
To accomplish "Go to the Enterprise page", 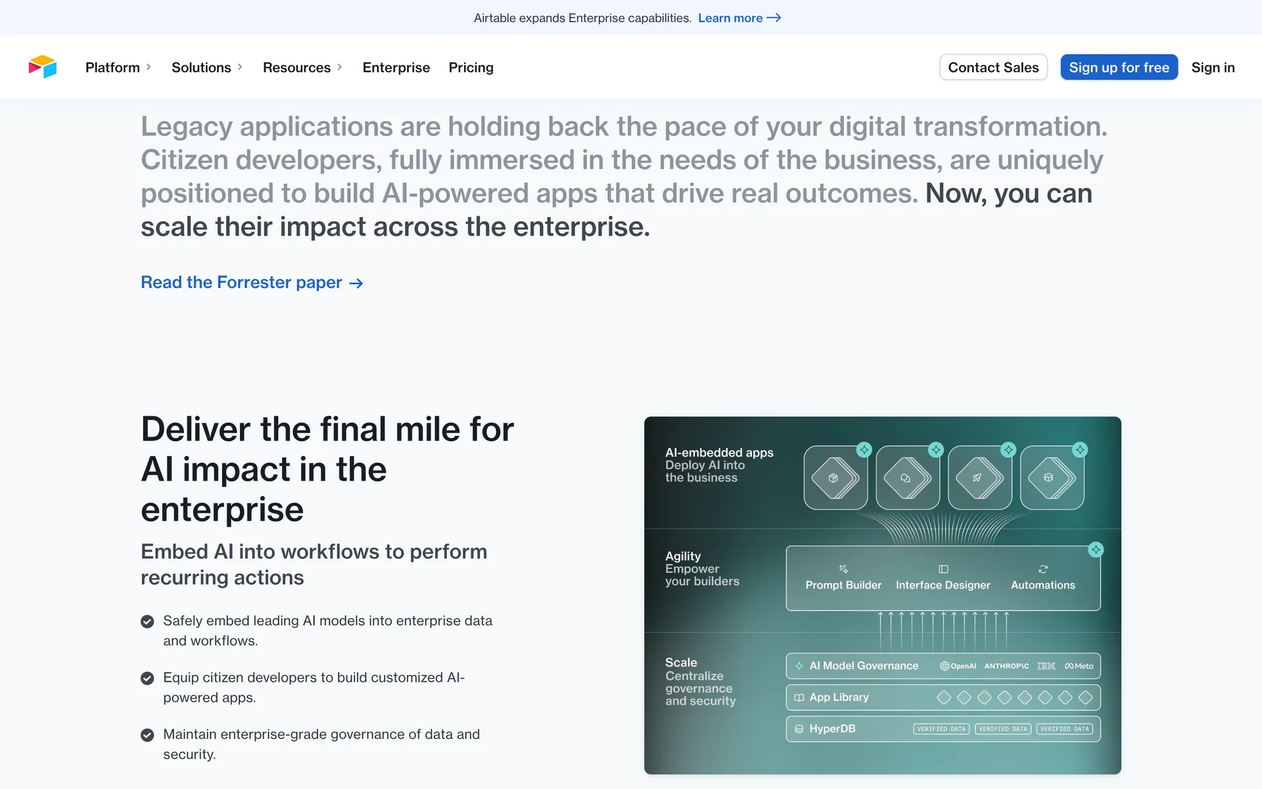I will click(396, 67).
